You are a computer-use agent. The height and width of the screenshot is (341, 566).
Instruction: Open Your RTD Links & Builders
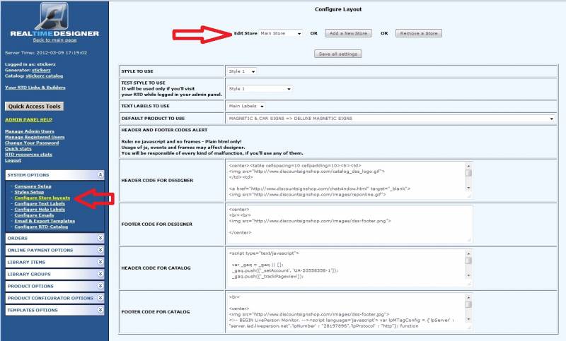click(35, 88)
